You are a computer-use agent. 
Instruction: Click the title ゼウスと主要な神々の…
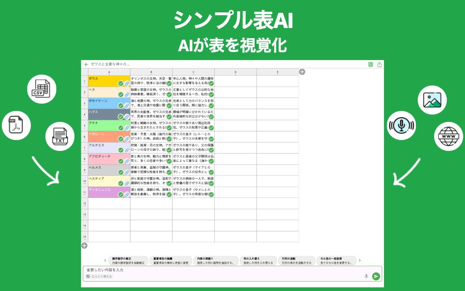coord(110,64)
